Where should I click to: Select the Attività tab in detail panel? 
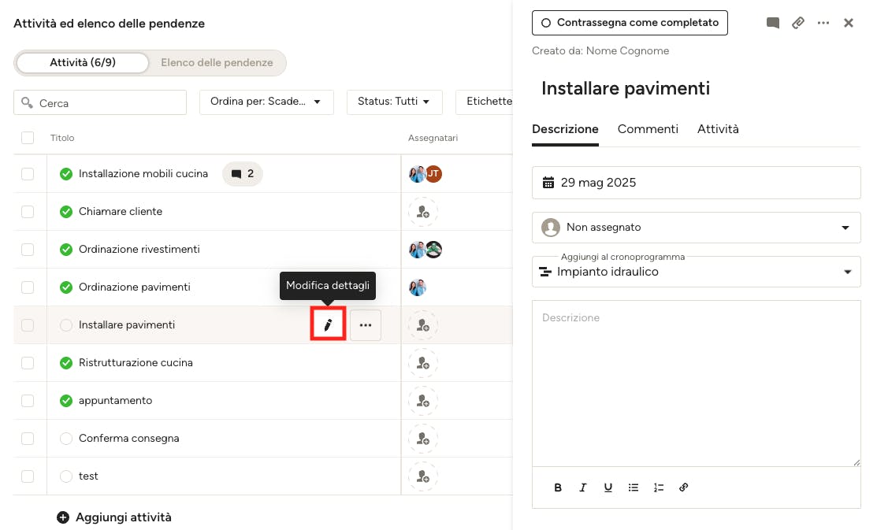pyautogui.click(x=718, y=130)
